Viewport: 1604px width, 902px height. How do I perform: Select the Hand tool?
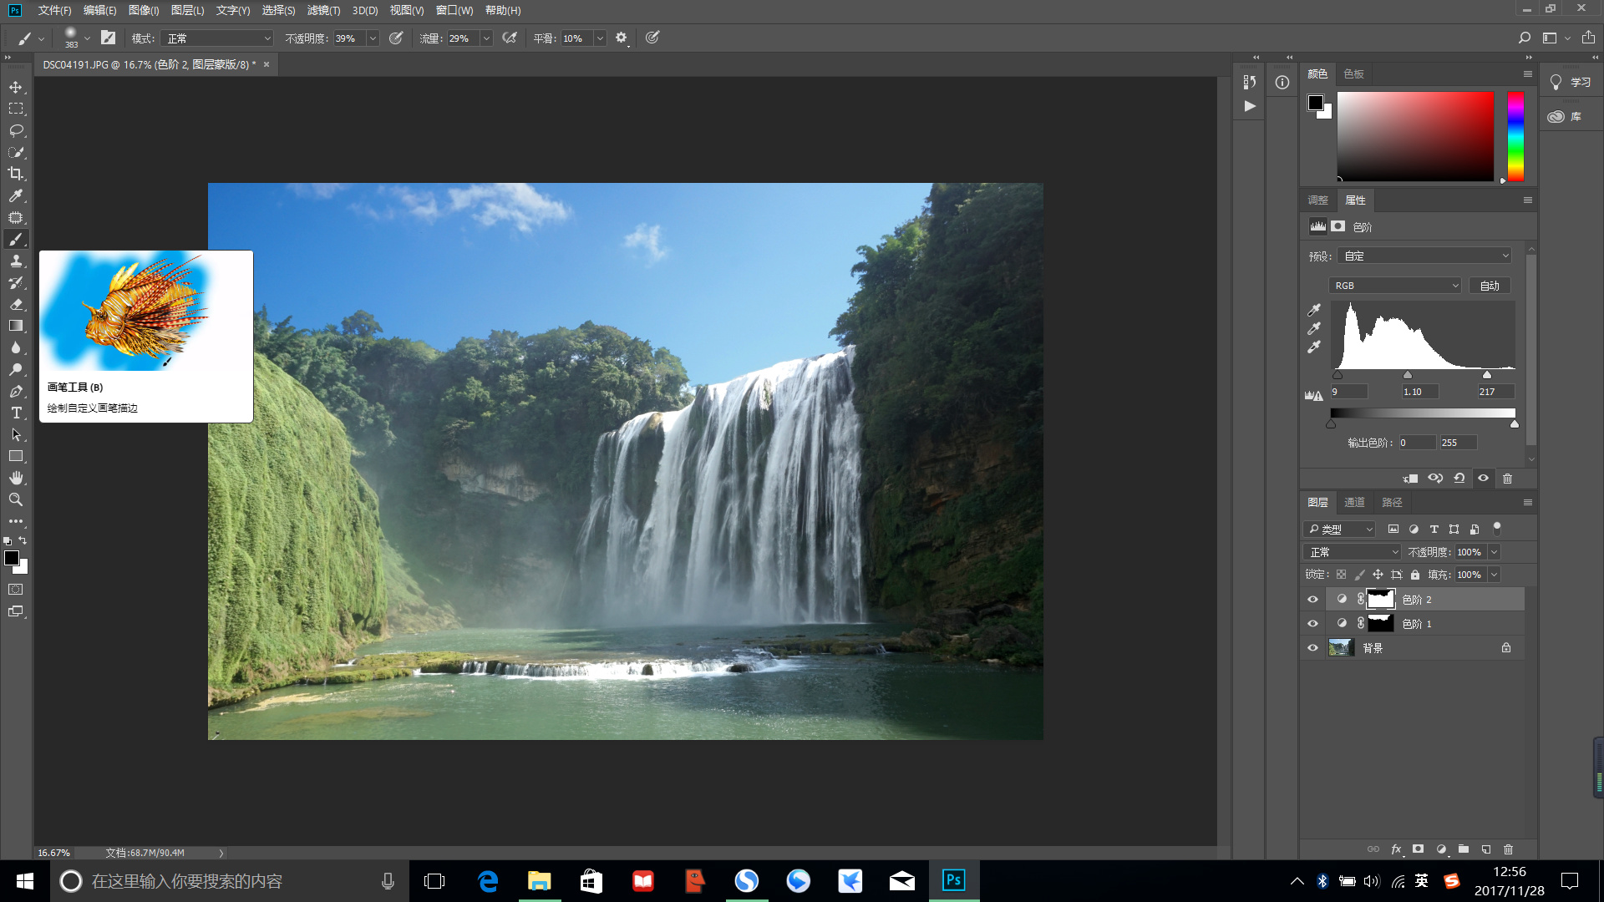16,478
